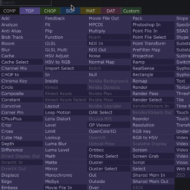
Task: Pick the Render Pass operator
Action: (153, 94)
